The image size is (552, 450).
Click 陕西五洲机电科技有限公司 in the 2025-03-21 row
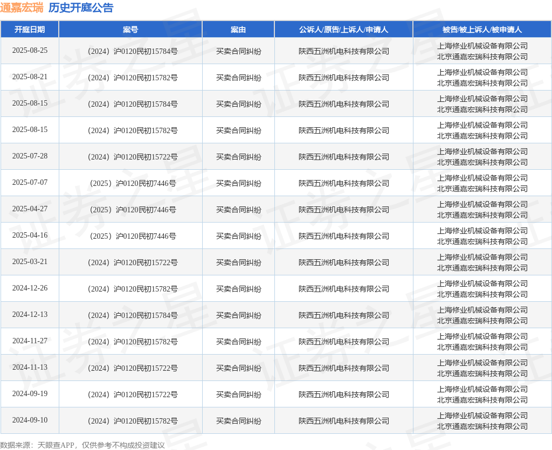(x=344, y=262)
